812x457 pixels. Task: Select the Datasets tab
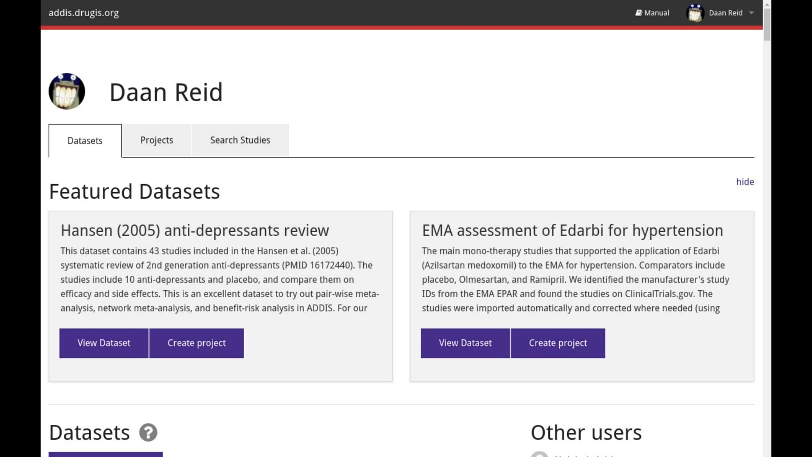[85, 141]
